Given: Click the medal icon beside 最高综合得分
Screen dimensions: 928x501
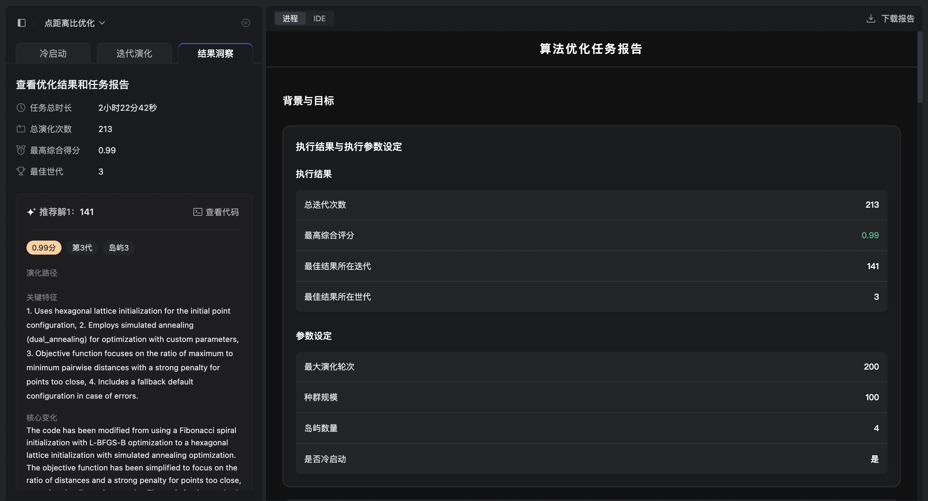Looking at the screenshot, I should pyautogui.click(x=21, y=150).
